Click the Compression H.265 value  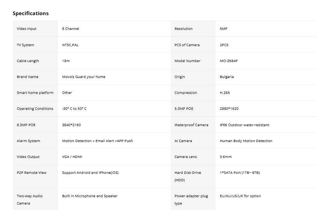[x=225, y=93]
